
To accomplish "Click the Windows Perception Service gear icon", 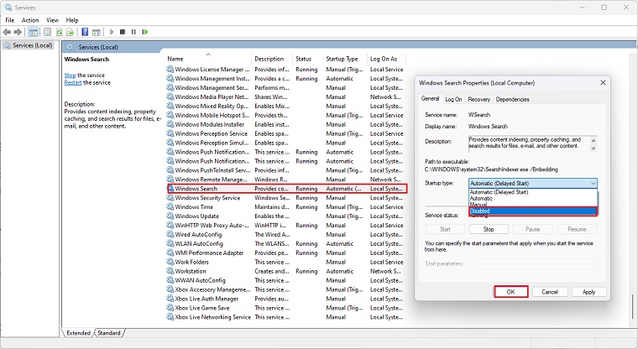I will 170,133.
